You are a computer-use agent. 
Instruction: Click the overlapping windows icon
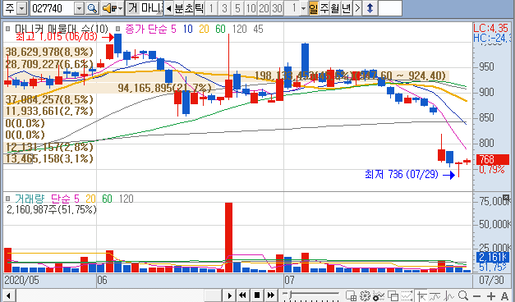393,296
